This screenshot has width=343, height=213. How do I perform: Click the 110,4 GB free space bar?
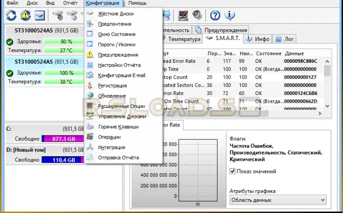[63, 160]
